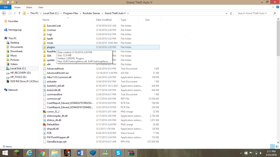The width and height of the screenshot is (280, 157).
Task: Open the Action Center flag icon
Action: [251, 153]
